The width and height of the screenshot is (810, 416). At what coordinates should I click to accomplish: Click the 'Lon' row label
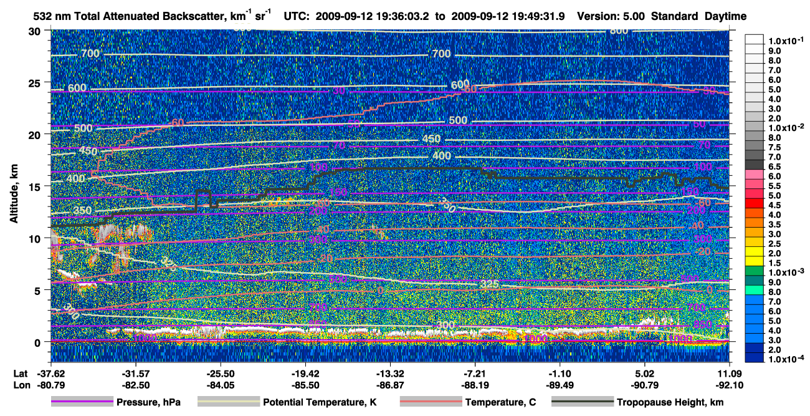click(21, 385)
